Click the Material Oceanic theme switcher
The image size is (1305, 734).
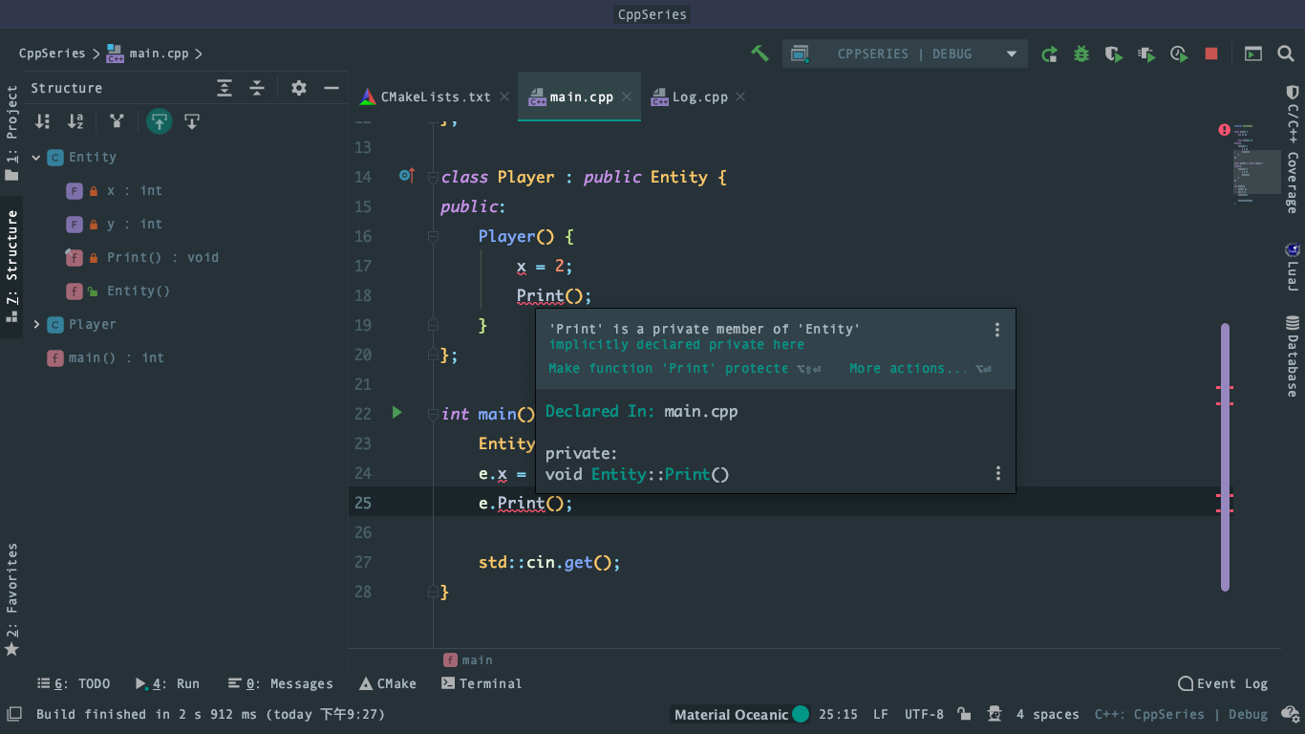click(x=741, y=714)
